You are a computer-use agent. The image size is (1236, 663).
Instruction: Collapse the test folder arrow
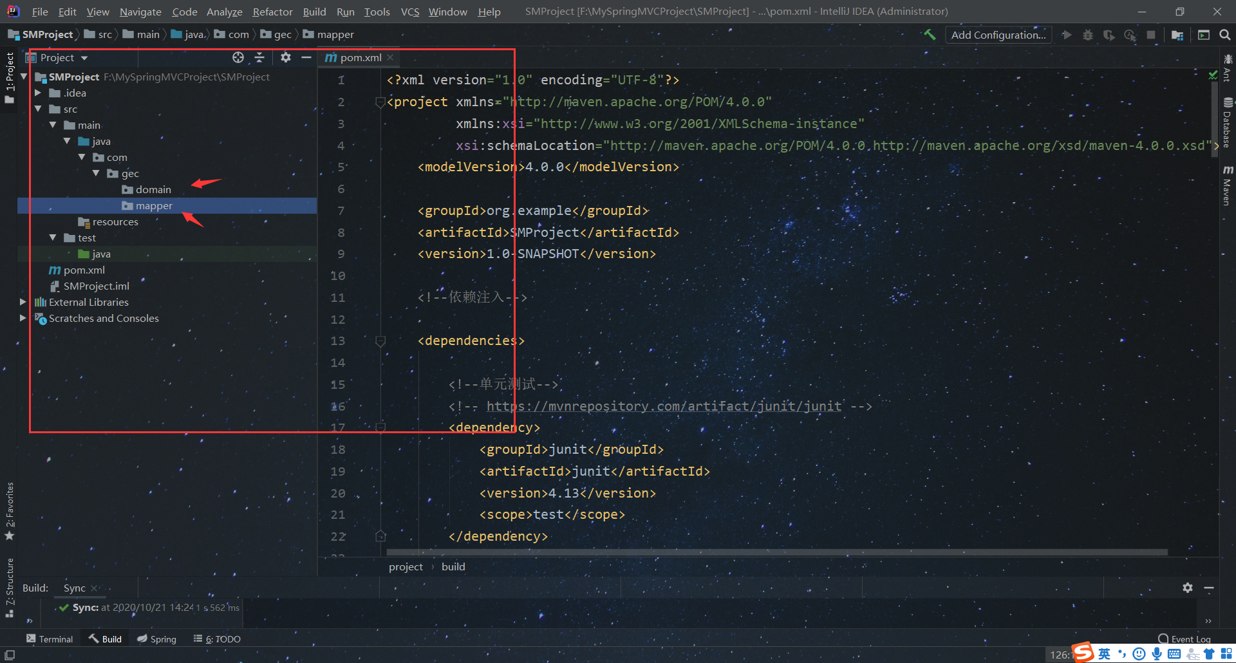[x=53, y=238]
